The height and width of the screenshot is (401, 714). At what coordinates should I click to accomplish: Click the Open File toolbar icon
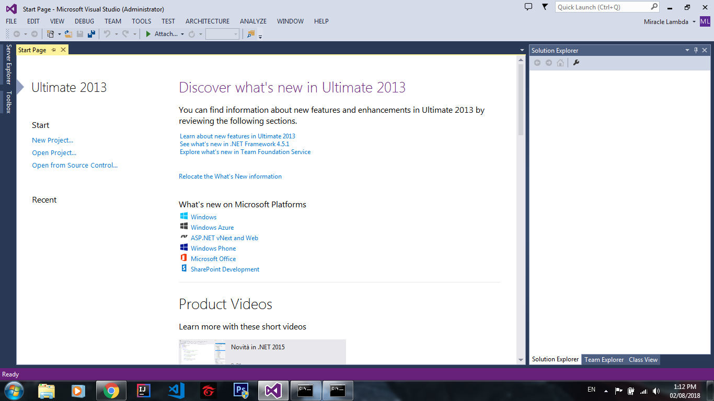68,34
